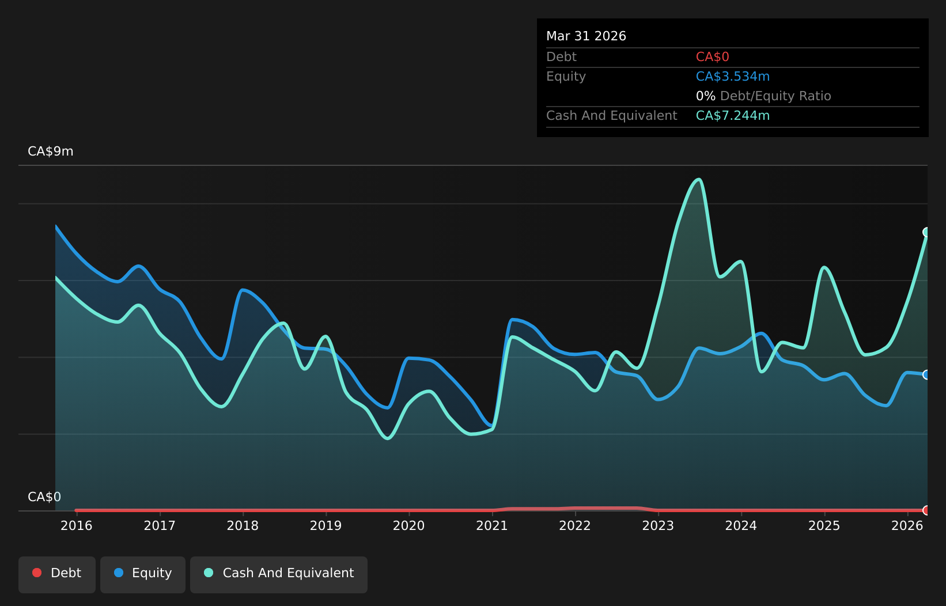Toggle the Cash And Equivalent legend button
This screenshot has height=606, width=946.
(279, 574)
